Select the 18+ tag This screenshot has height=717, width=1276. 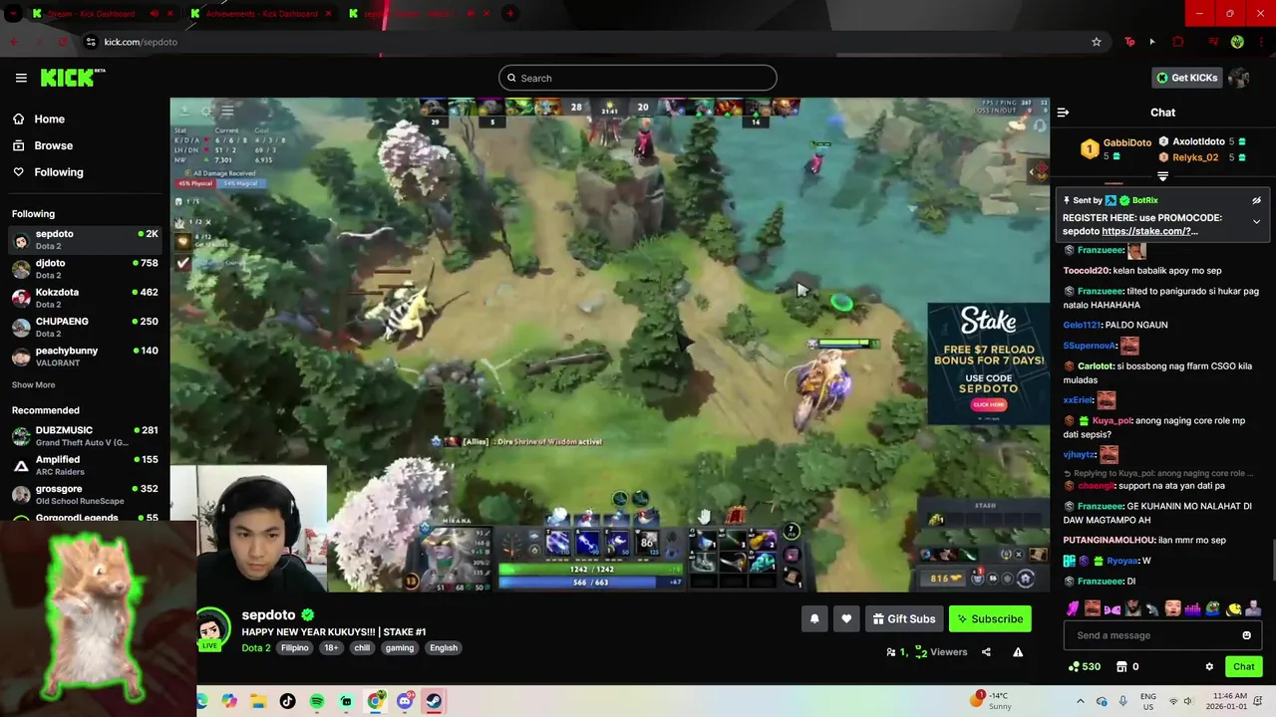[x=331, y=647]
